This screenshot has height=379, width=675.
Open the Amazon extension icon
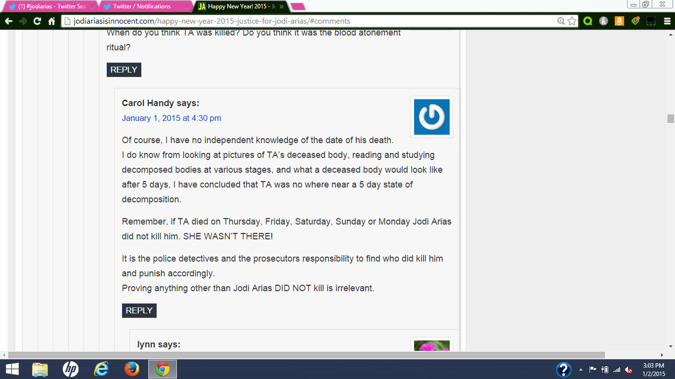coord(619,21)
